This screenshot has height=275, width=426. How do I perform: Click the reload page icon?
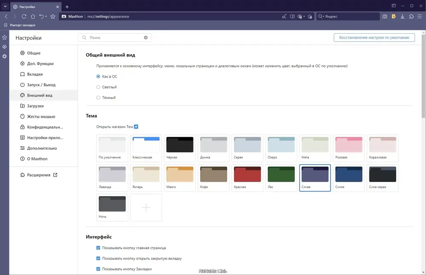(x=24, y=16)
